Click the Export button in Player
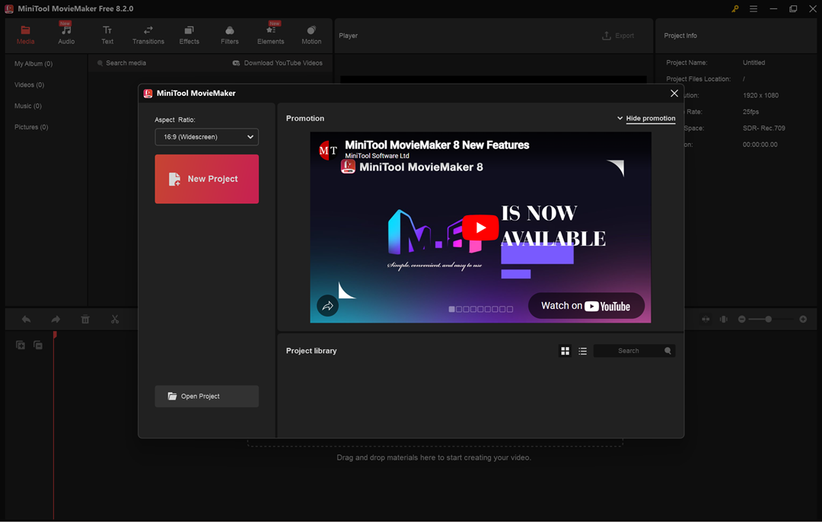The image size is (822, 522). (618, 36)
